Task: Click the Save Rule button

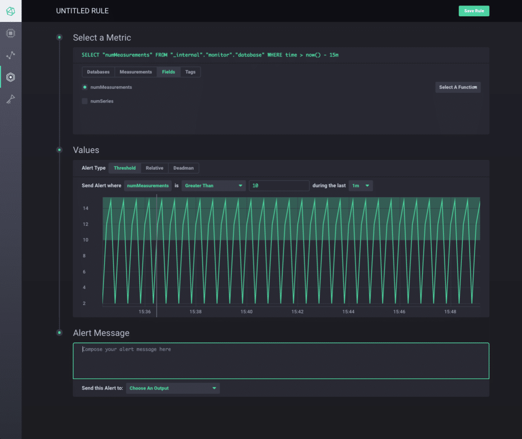Action: (x=474, y=11)
